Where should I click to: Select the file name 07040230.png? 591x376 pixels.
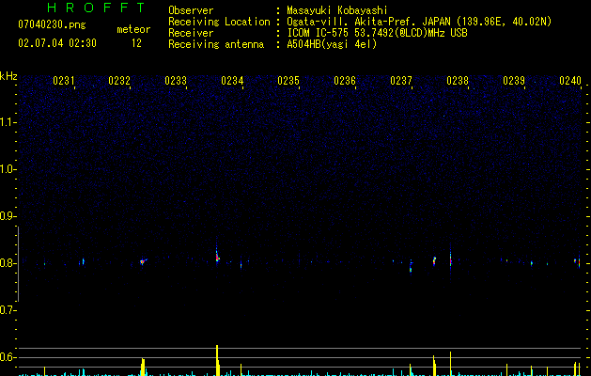(52, 24)
